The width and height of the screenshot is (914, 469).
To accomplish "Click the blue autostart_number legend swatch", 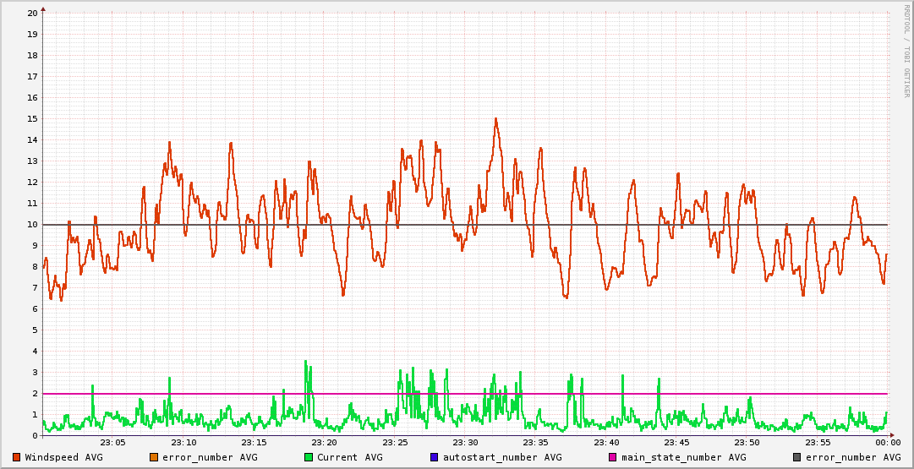I will [x=434, y=457].
